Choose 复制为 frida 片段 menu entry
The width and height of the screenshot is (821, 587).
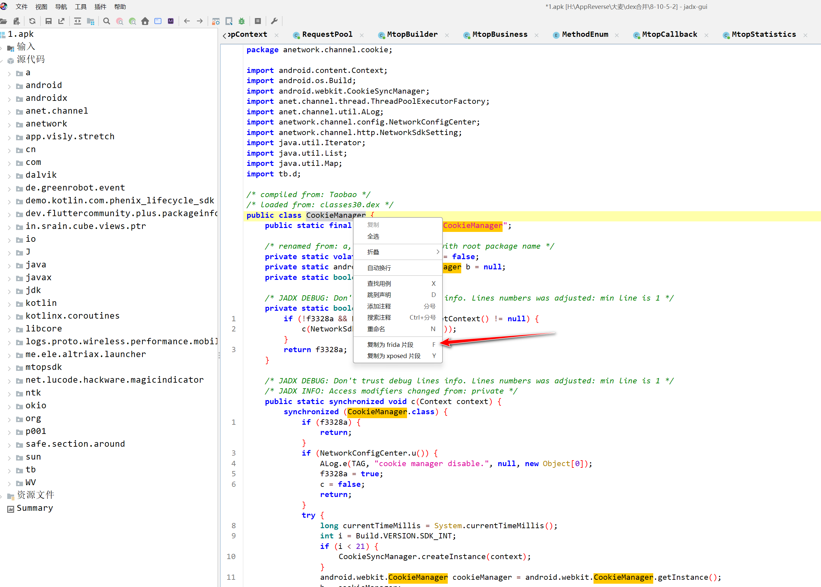pyautogui.click(x=390, y=345)
